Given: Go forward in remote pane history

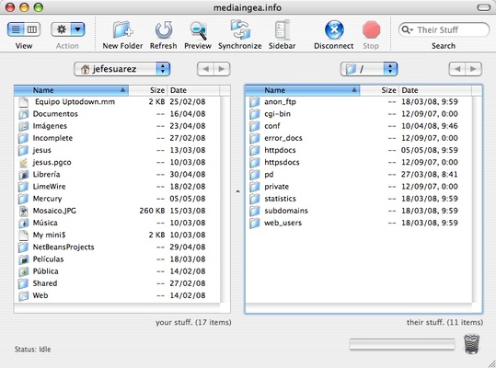Looking at the screenshot, I should 474,69.
